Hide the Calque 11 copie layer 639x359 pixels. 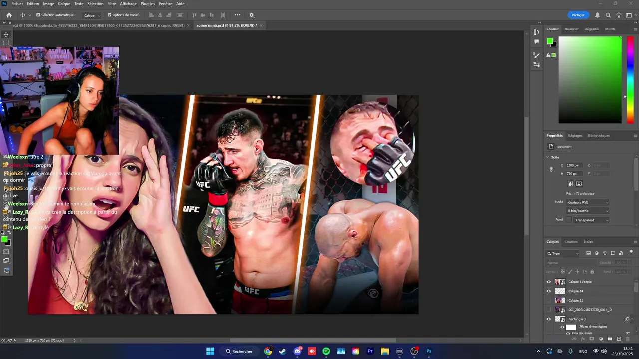[x=549, y=282]
